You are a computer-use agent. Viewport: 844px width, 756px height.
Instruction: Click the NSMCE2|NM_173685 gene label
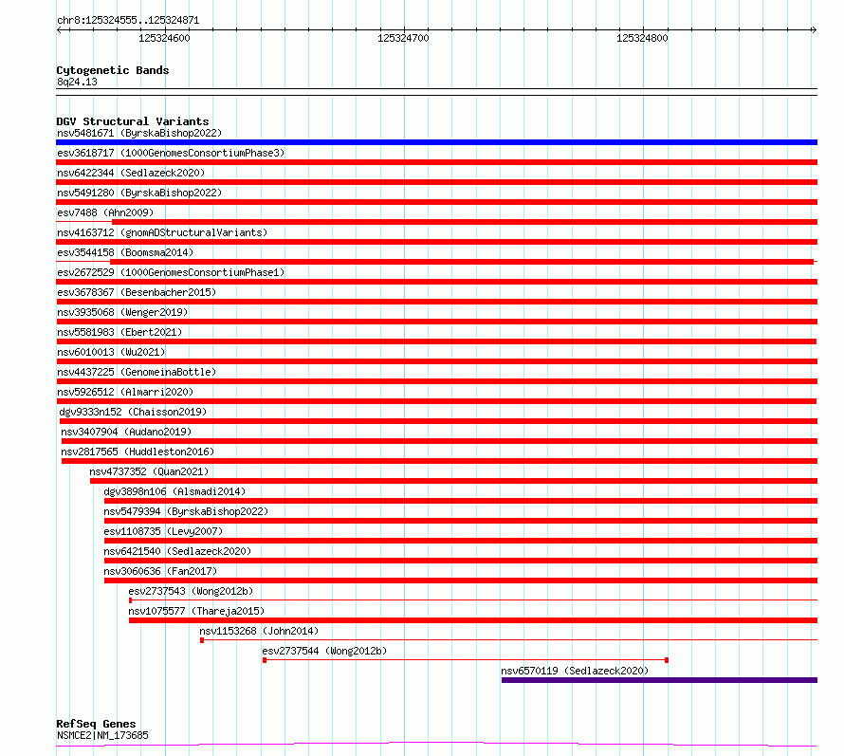(x=102, y=735)
